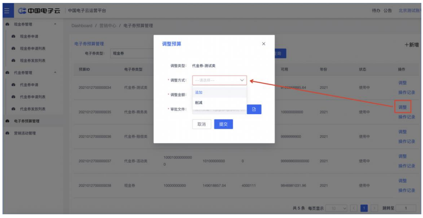Click budget ID 2021012700000035

click(95, 112)
